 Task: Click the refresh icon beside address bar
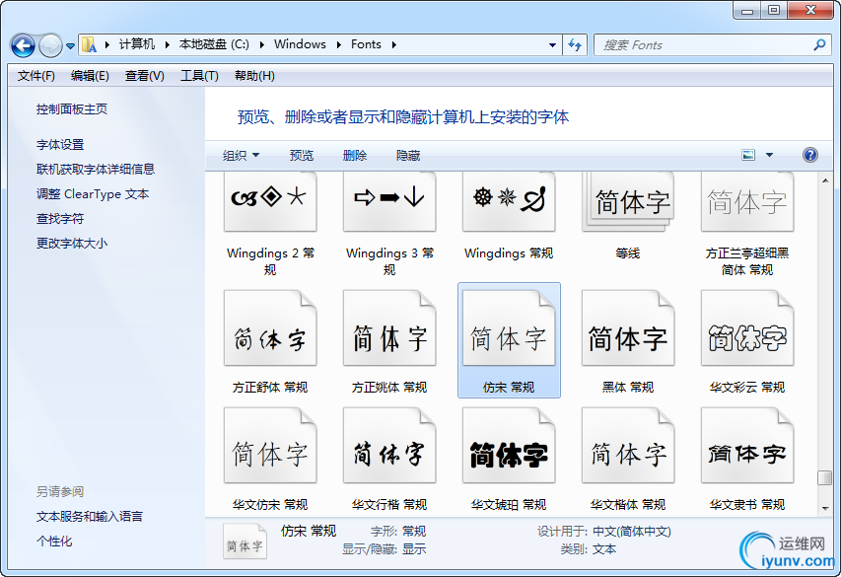point(575,45)
